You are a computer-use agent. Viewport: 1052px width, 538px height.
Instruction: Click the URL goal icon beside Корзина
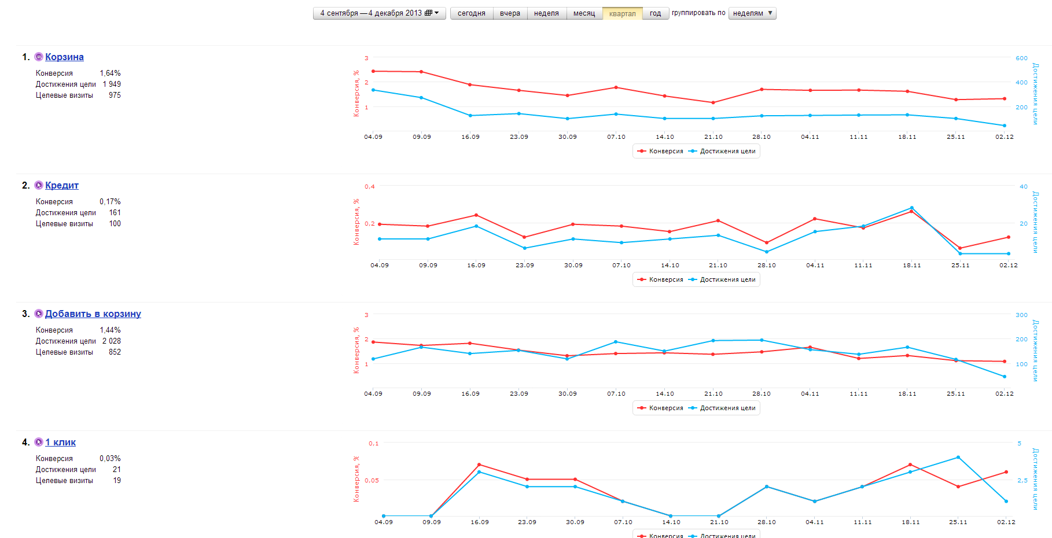point(39,57)
